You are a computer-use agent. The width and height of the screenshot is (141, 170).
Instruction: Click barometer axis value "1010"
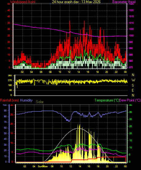pos(131,23)
